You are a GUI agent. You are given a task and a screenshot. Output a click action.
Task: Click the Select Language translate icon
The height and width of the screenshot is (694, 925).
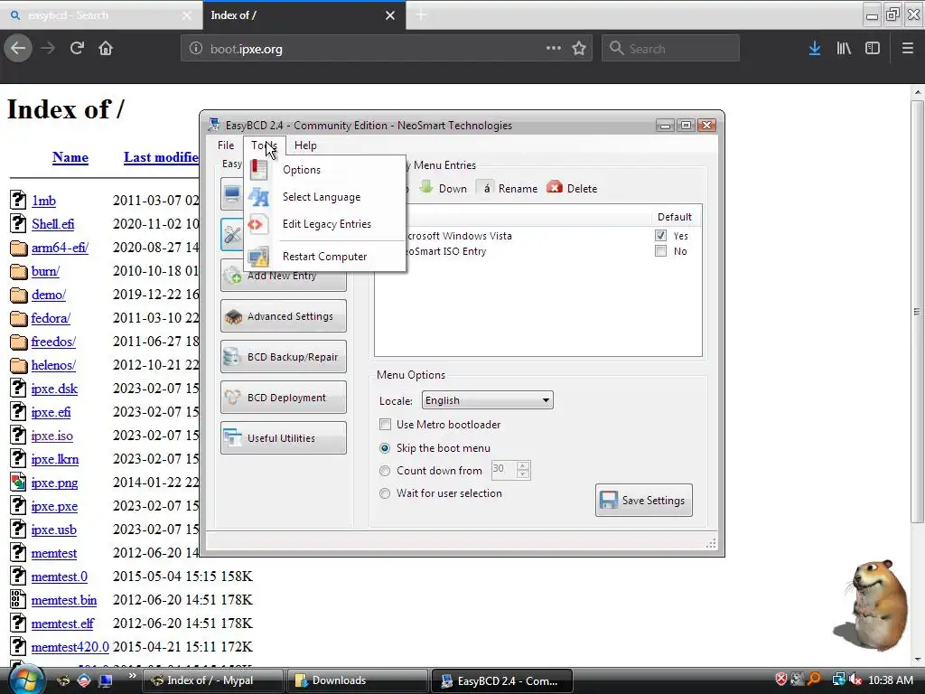pyautogui.click(x=258, y=197)
